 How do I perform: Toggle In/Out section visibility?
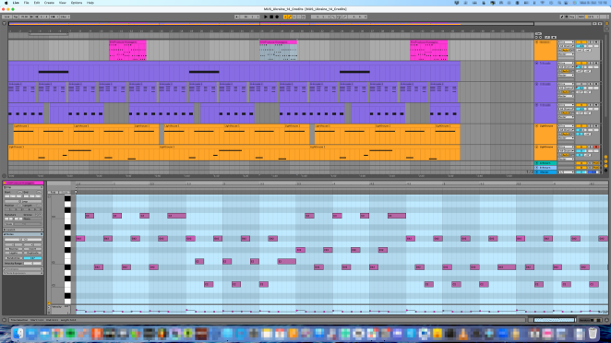(x=606, y=157)
